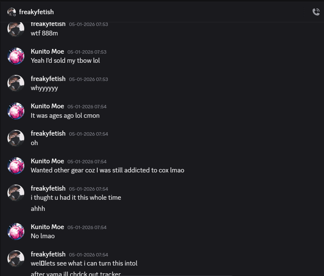Select the message "No lmao"
This screenshot has width=324, height=276.
coord(42,236)
